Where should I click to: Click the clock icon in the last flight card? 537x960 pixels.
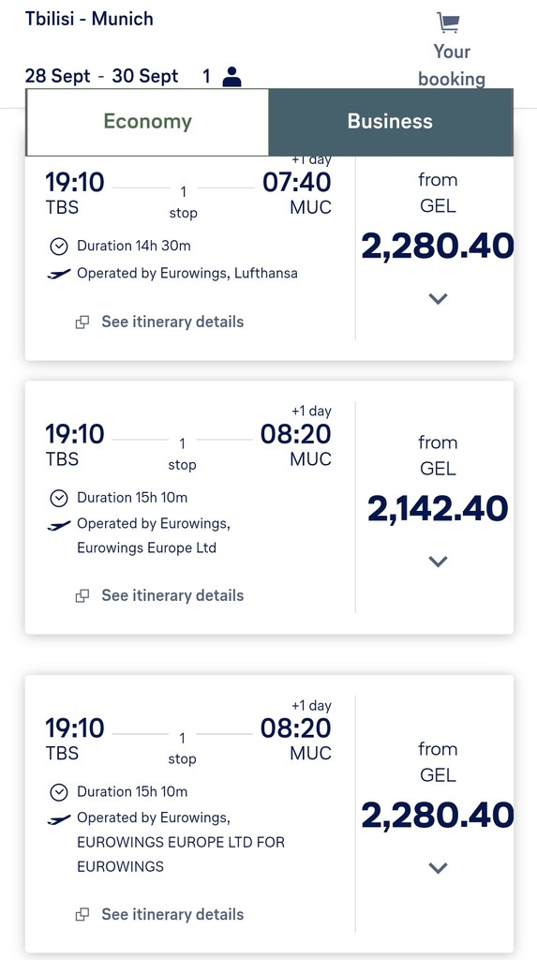coord(58,792)
